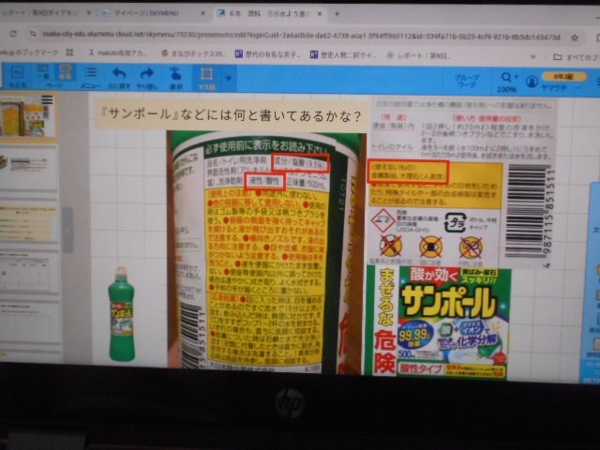Image resolution: width=600 pixels, height=450 pixels.
Task: Click the 6年3組 class badge
Action: (564, 77)
